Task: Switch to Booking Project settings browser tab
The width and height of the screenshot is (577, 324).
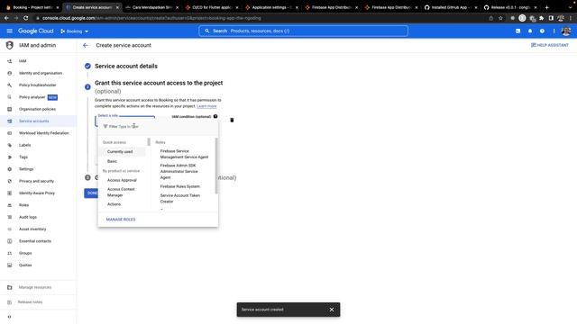Action: (32, 7)
